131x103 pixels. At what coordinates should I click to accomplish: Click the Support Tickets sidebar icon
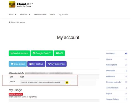[x=127, y=99]
